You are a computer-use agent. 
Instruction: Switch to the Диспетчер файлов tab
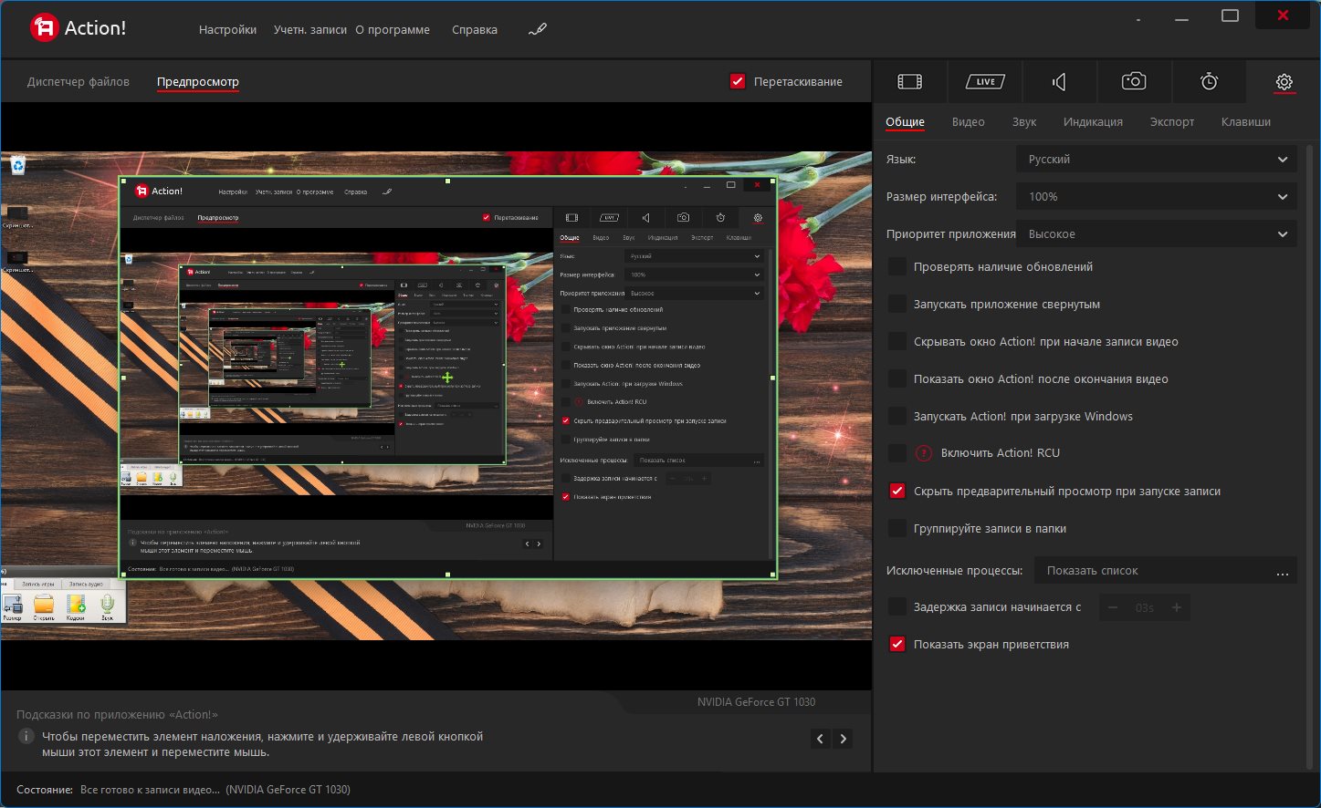coord(79,81)
